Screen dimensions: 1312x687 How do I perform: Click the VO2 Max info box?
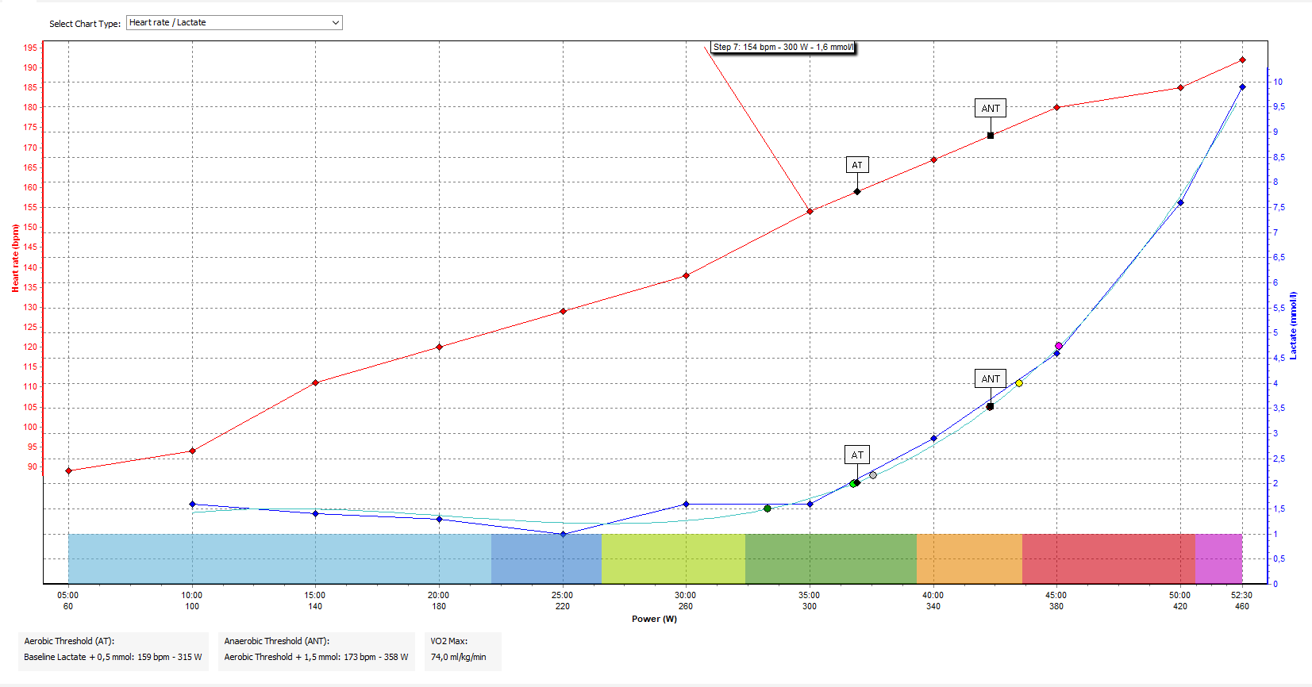click(462, 650)
